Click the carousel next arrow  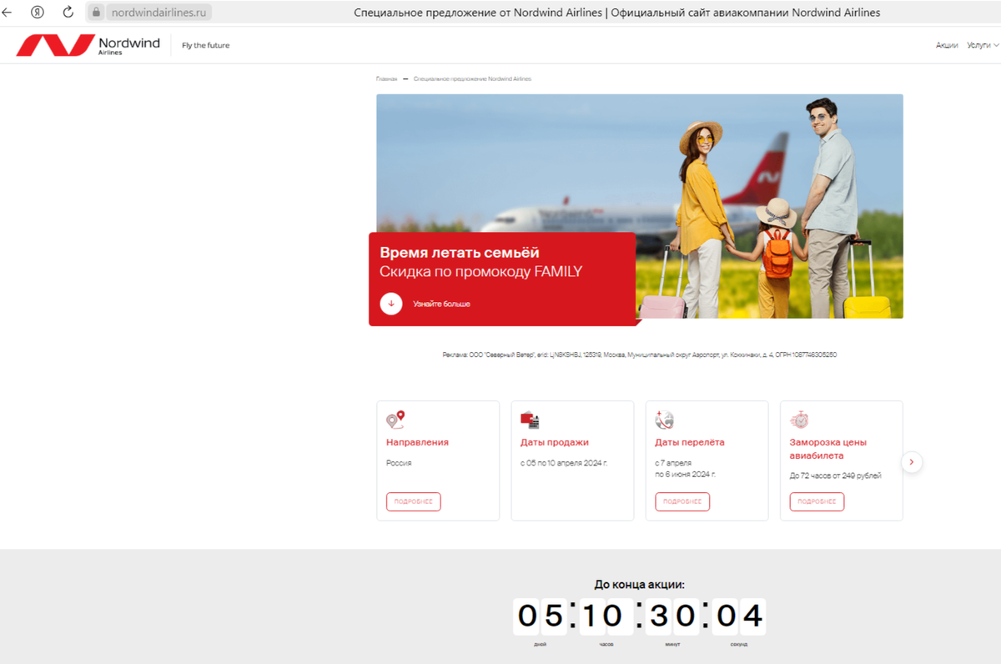click(911, 461)
